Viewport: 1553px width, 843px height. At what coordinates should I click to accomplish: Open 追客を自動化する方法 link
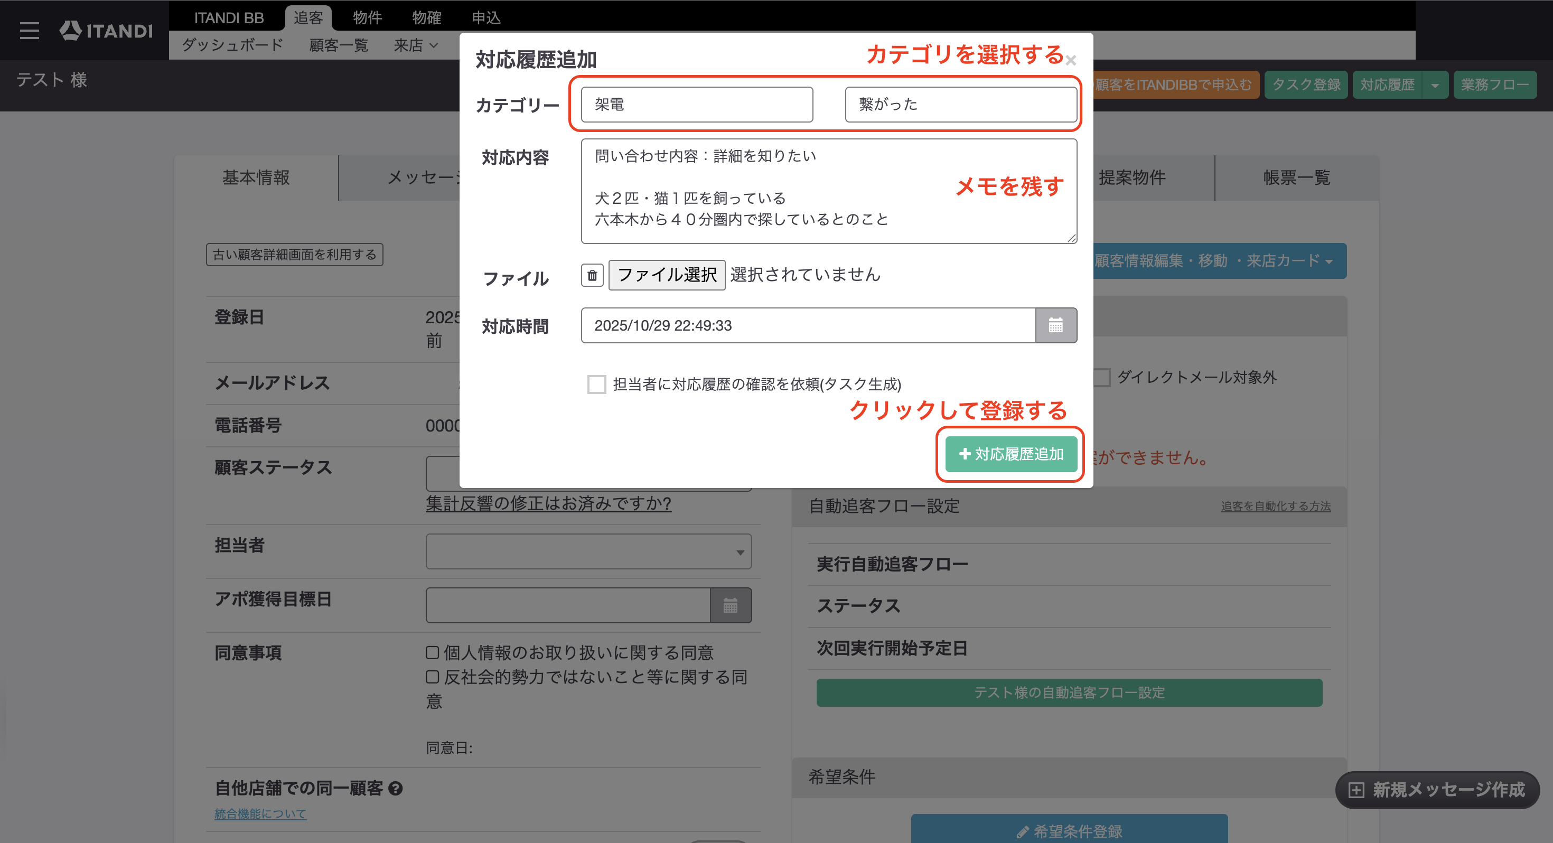click(x=1276, y=507)
